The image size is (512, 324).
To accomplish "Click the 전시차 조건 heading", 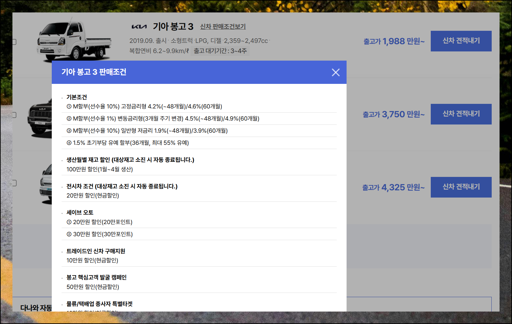I will (122, 186).
